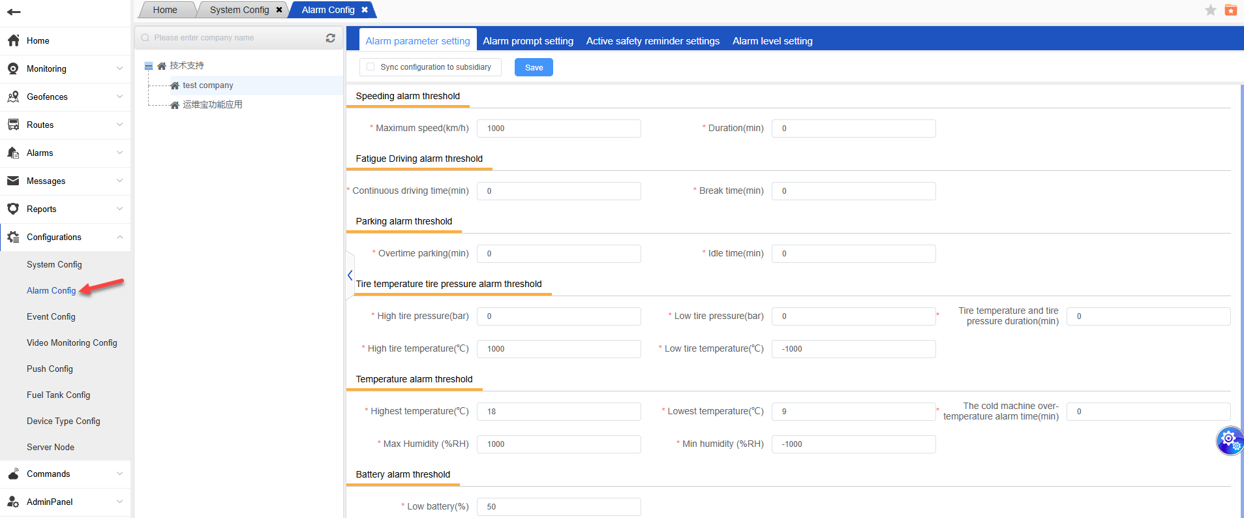This screenshot has height=518, width=1244.
Task: Collapse the company tree panel arrow
Action: coord(350,275)
